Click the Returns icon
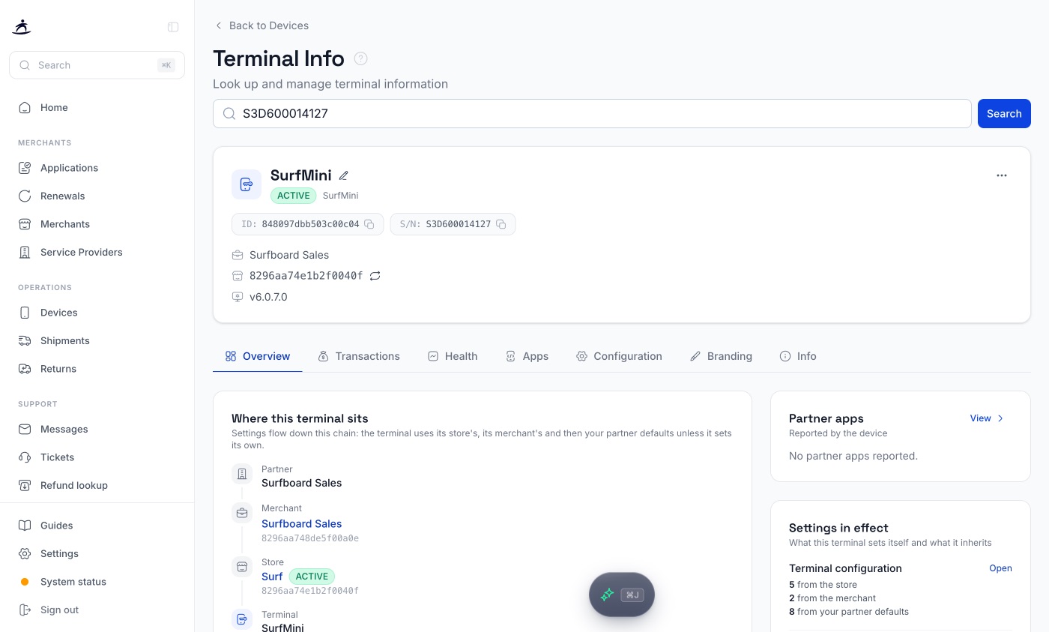The height and width of the screenshot is (632, 1049). point(25,369)
